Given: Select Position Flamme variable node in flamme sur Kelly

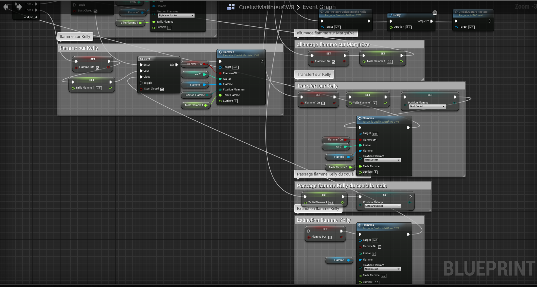Looking at the screenshot, I should 196,95.
